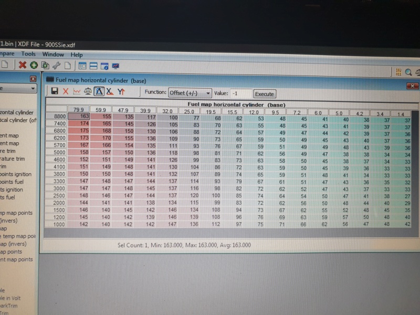Select the cell with value 120

pyautogui.click(x=189, y=195)
